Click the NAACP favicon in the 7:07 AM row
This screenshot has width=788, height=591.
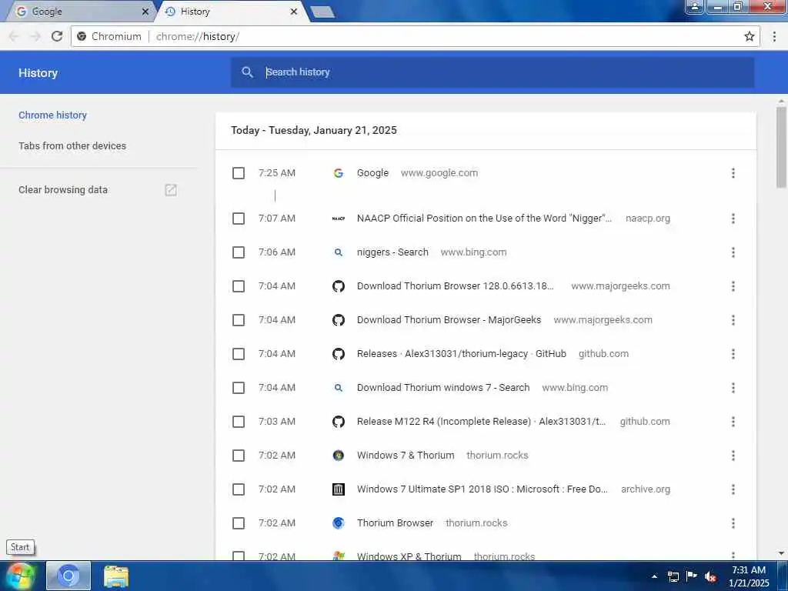tap(339, 219)
